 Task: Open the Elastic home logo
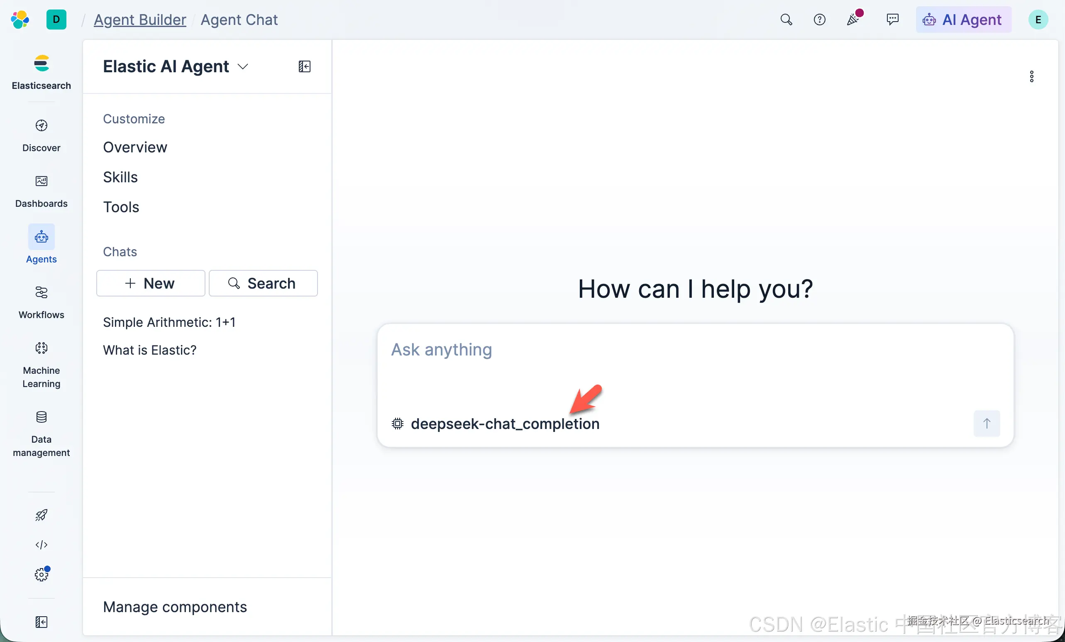tap(20, 20)
